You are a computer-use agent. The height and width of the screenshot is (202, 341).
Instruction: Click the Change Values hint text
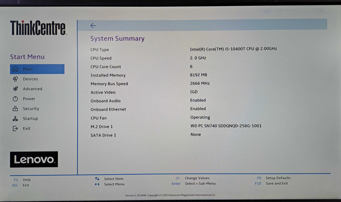coord(197,178)
